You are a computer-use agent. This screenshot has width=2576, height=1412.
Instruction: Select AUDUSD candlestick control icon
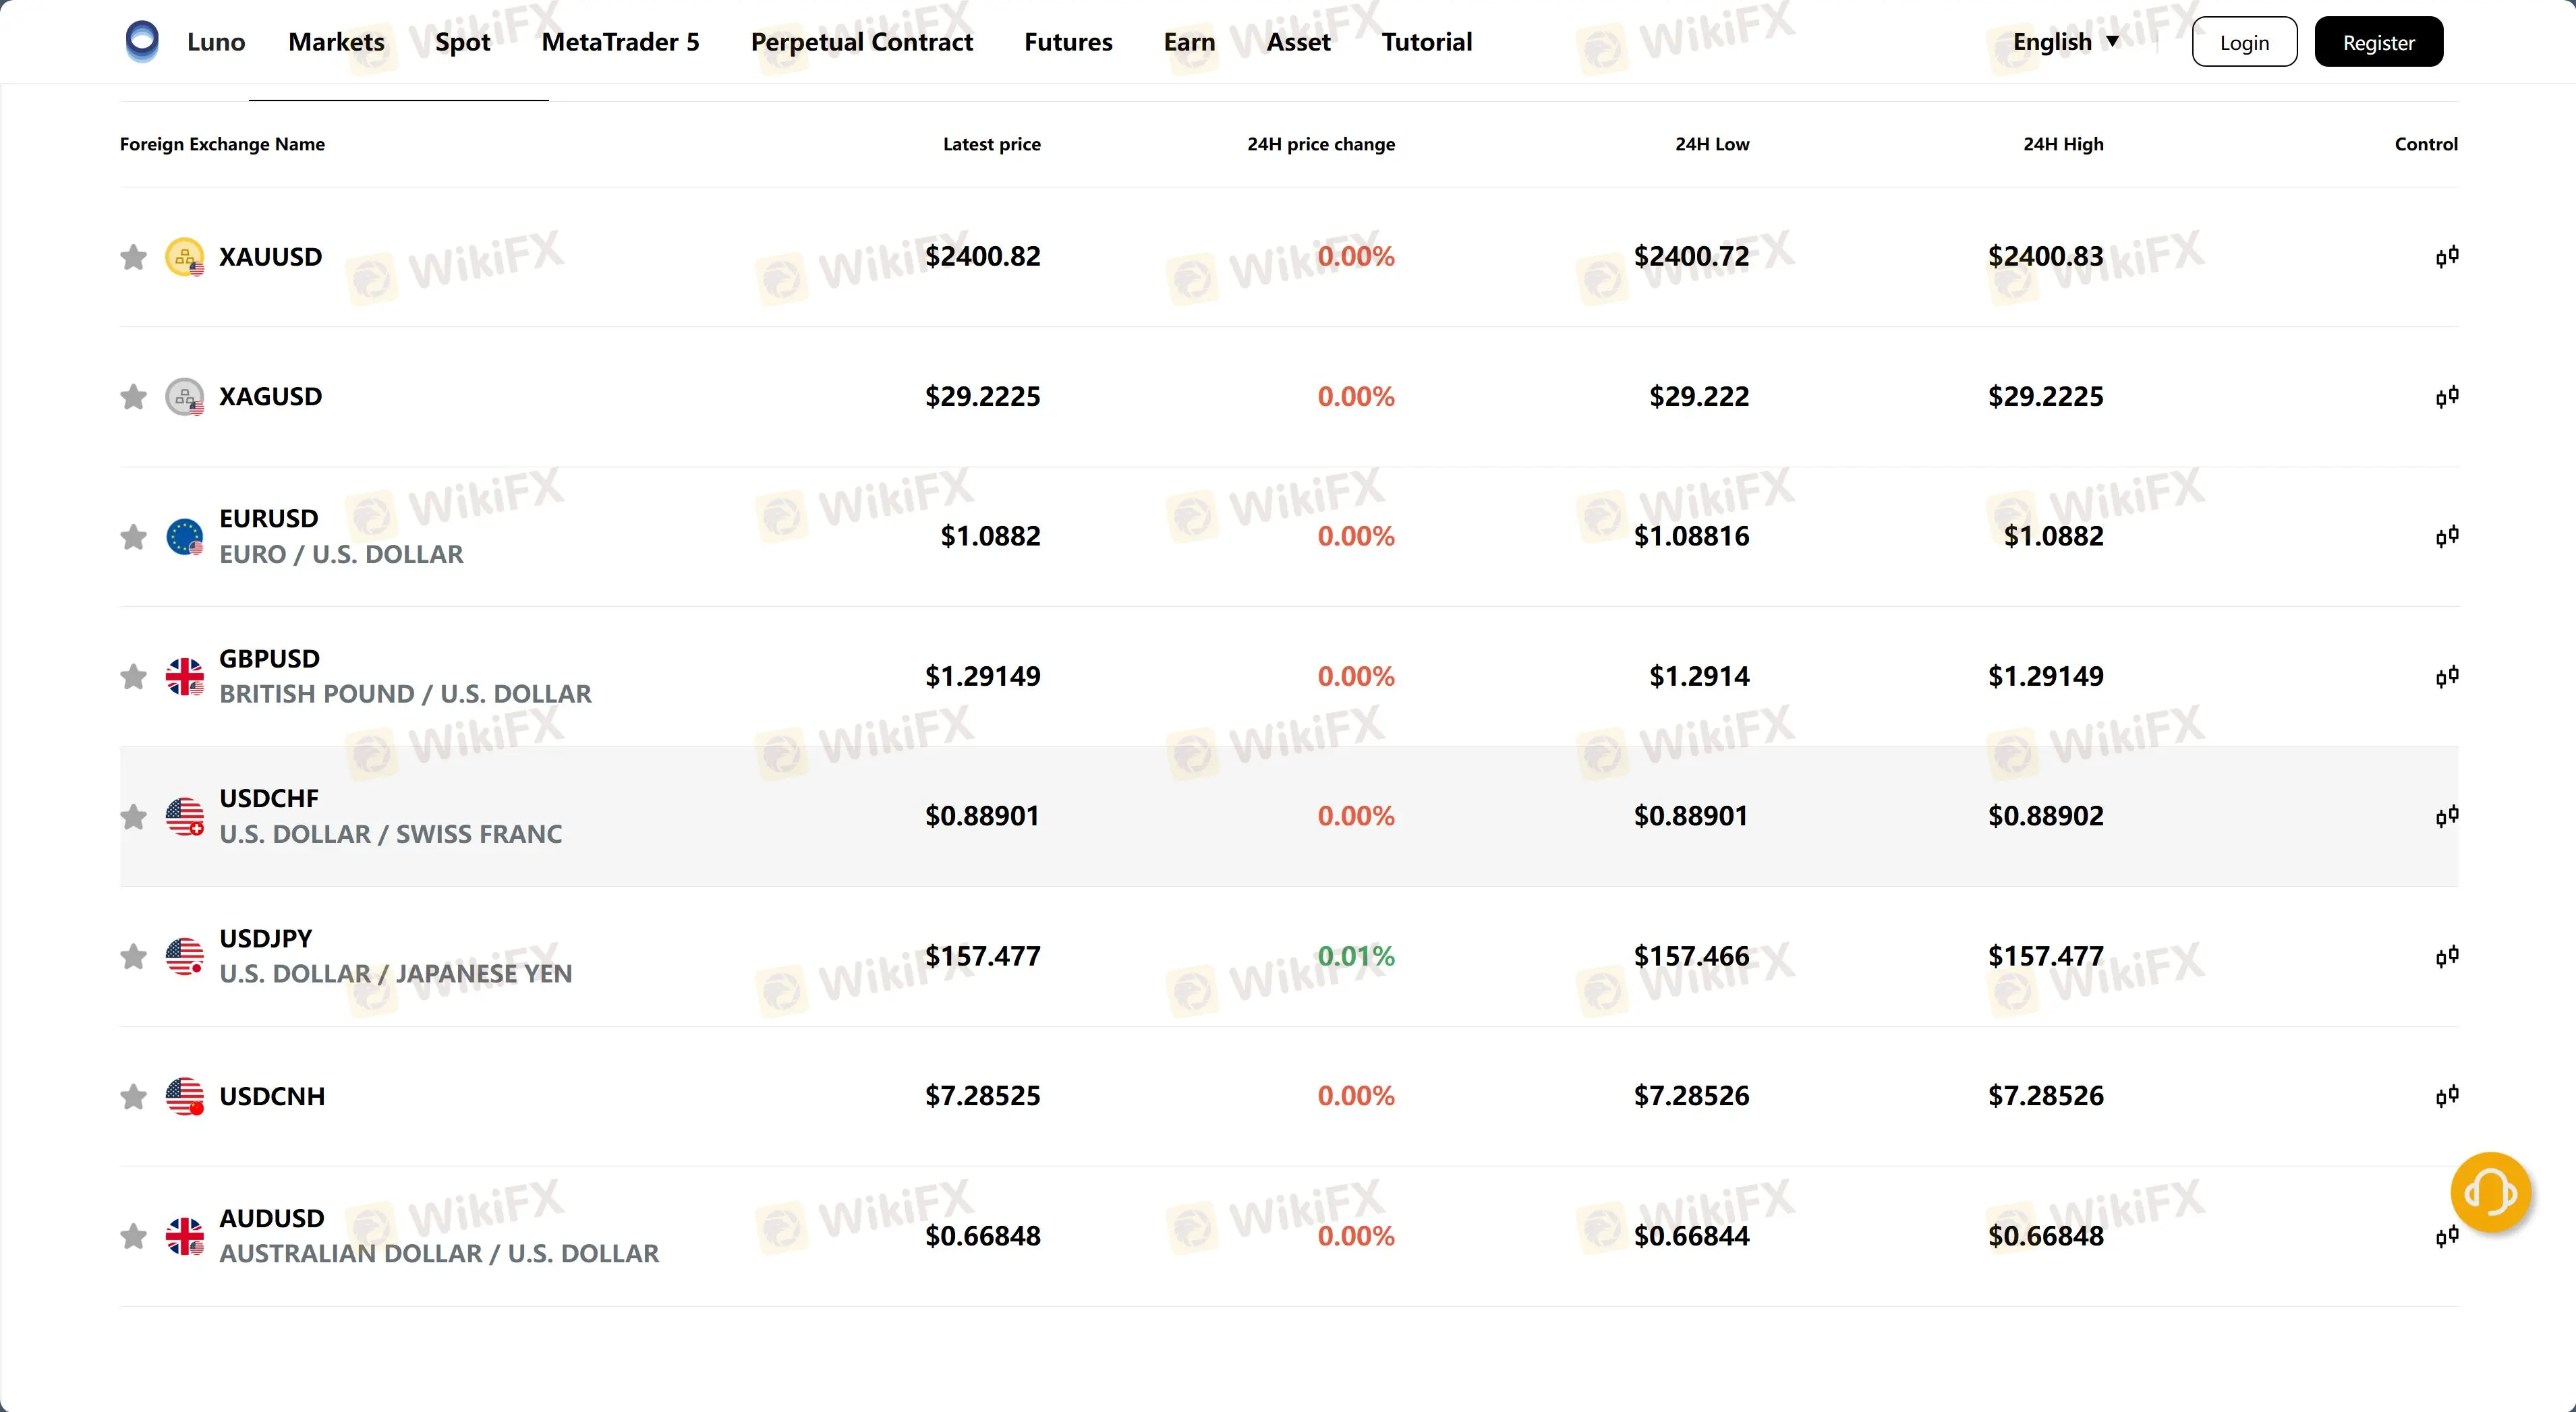coord(2447,1237)
